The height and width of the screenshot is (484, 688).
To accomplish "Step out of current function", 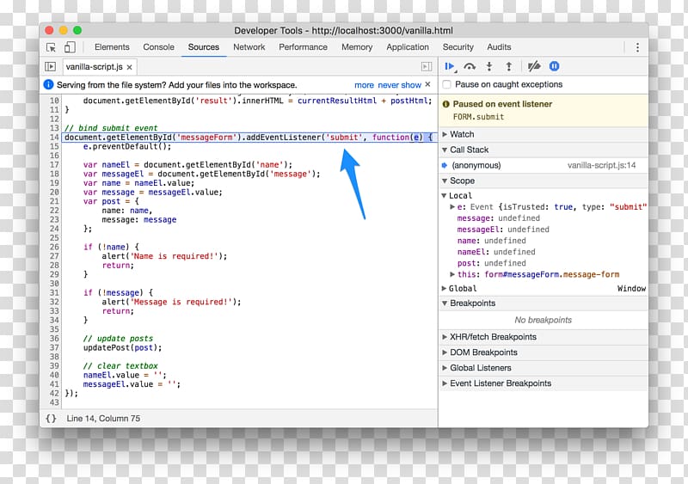I will pos(508,66).
